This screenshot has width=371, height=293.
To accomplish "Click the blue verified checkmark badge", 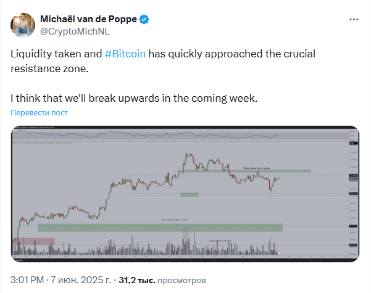I will pos(144,19).
